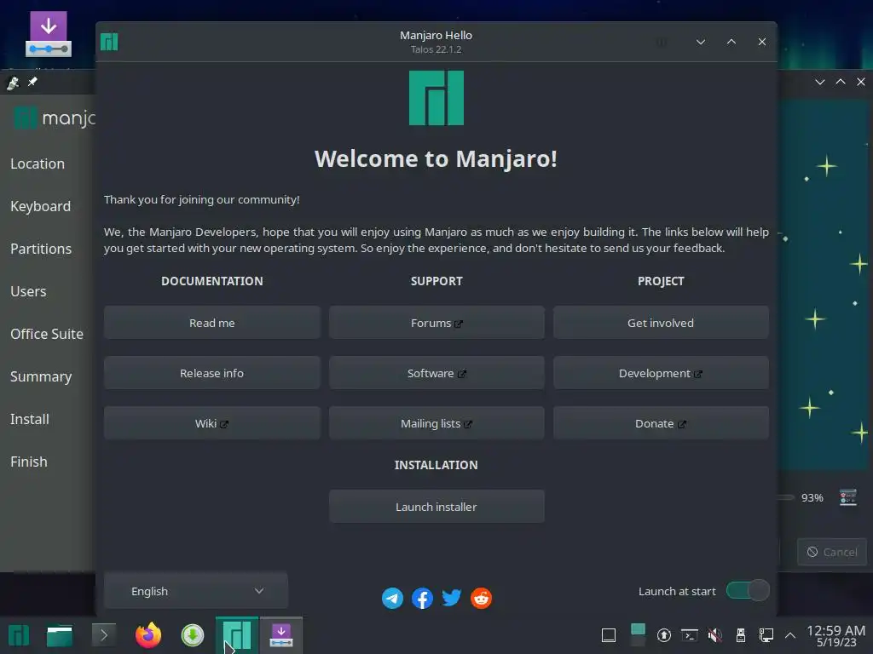Select Office Suite step in installer sidebar

click(x=47, y=334)
